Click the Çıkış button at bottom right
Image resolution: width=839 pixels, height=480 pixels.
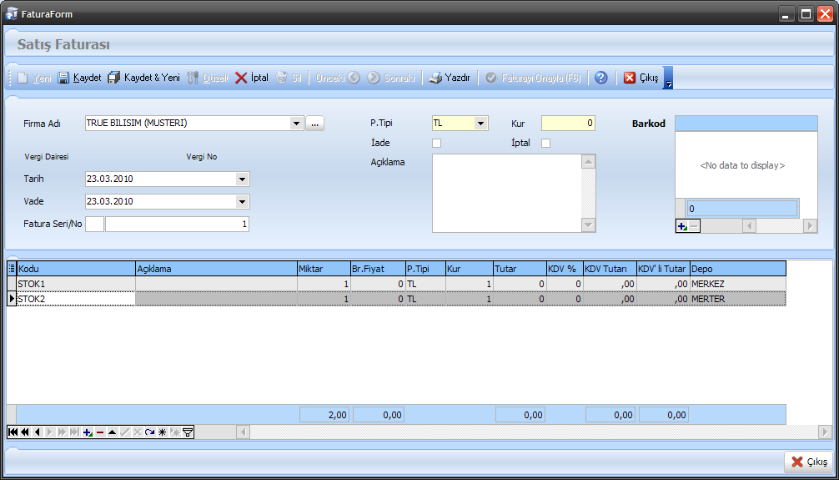[x=807, y=462]
